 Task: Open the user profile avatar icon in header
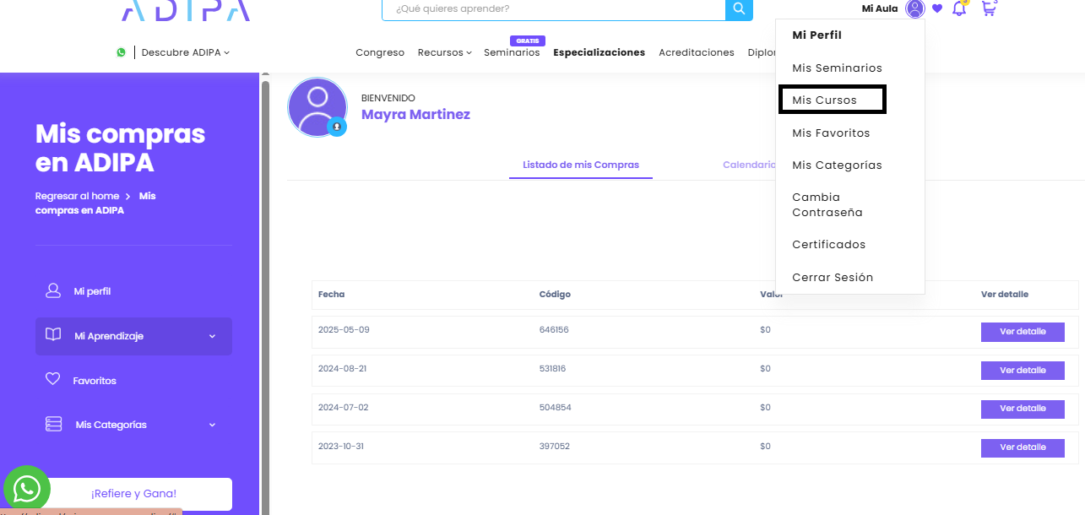click(x=915, y=9)
